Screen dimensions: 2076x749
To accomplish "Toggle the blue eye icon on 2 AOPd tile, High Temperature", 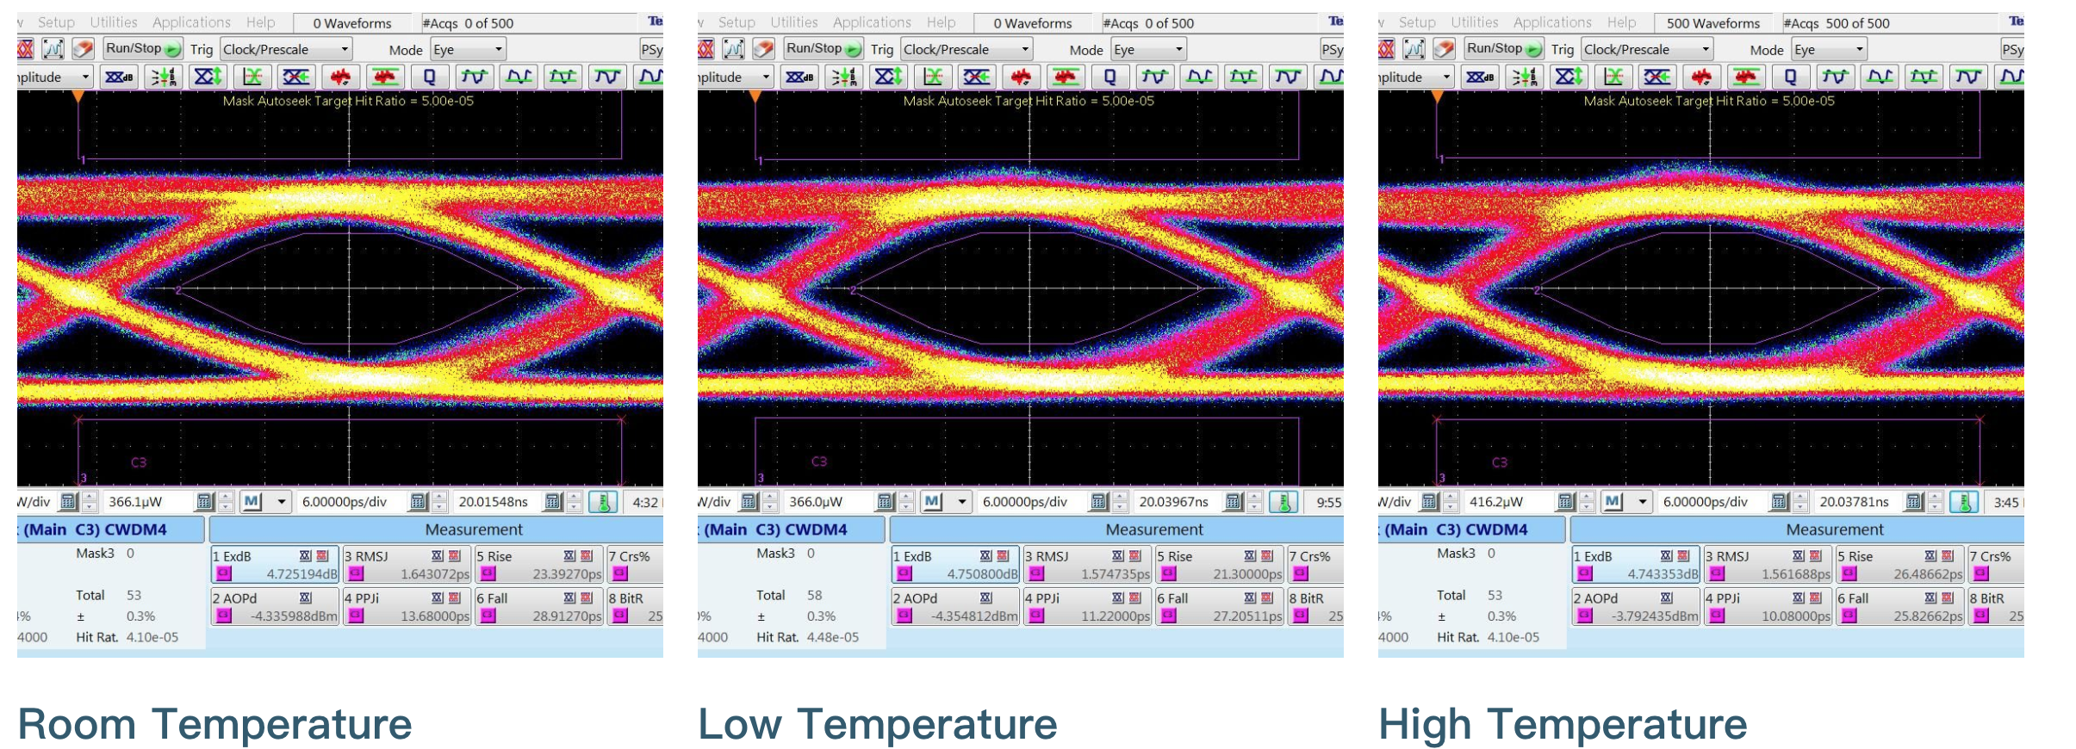I will pos(1667,598).
